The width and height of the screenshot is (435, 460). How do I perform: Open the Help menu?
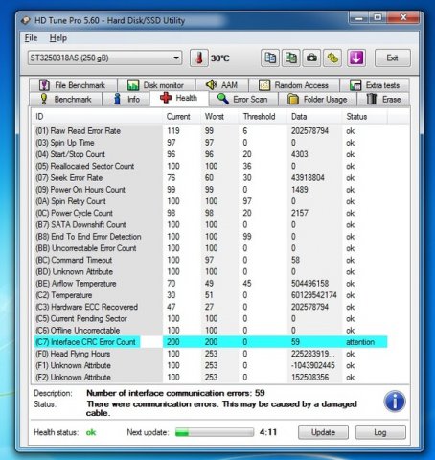click(x=58, y=38)
